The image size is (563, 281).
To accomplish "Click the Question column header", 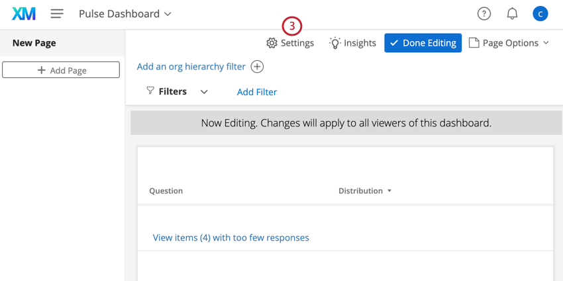I will (166, 191).
